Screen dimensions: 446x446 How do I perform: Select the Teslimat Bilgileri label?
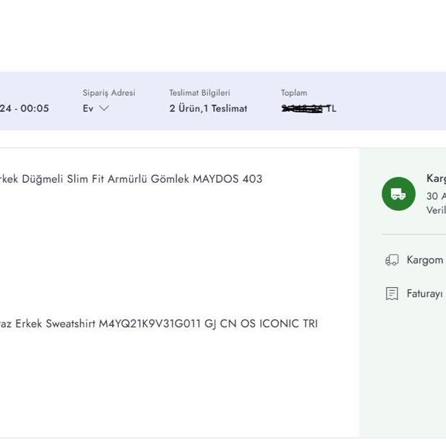199,93
